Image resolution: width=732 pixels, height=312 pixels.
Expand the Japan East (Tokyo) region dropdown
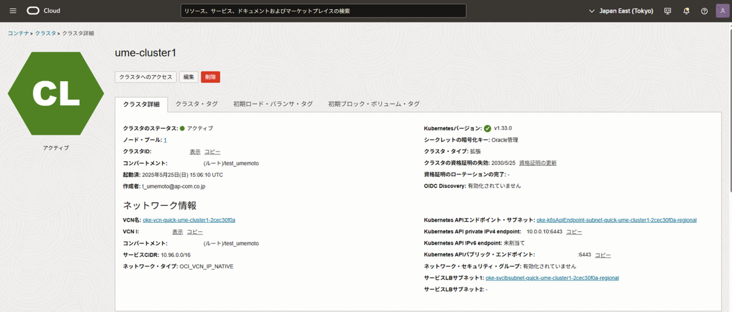click(620, 11)
